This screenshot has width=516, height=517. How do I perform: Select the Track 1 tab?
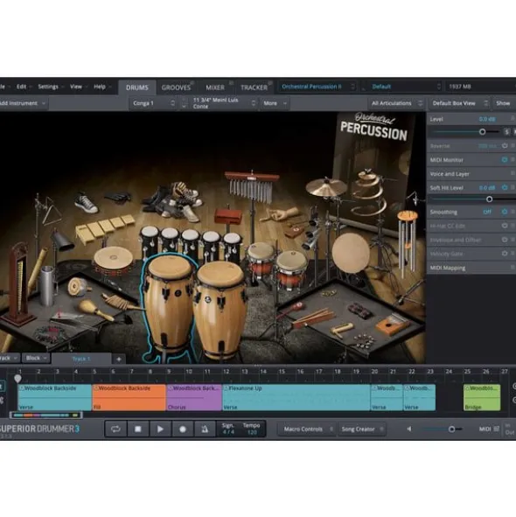(x=81, y=359)
